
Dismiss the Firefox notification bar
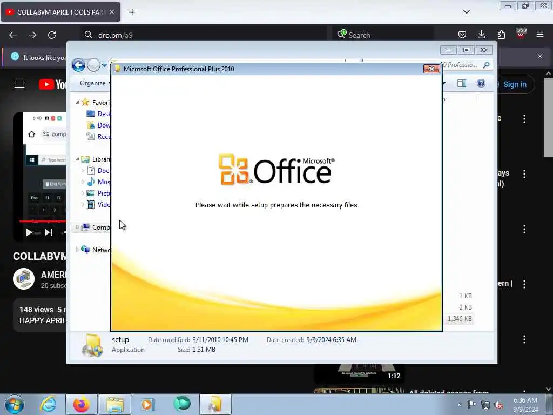click(540, 56)
